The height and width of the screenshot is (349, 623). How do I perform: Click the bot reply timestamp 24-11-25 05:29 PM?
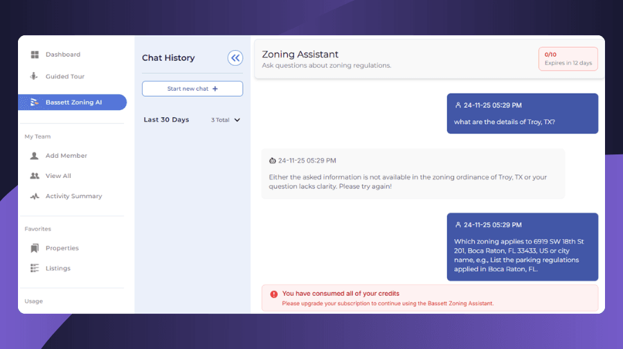click(307, 161)
